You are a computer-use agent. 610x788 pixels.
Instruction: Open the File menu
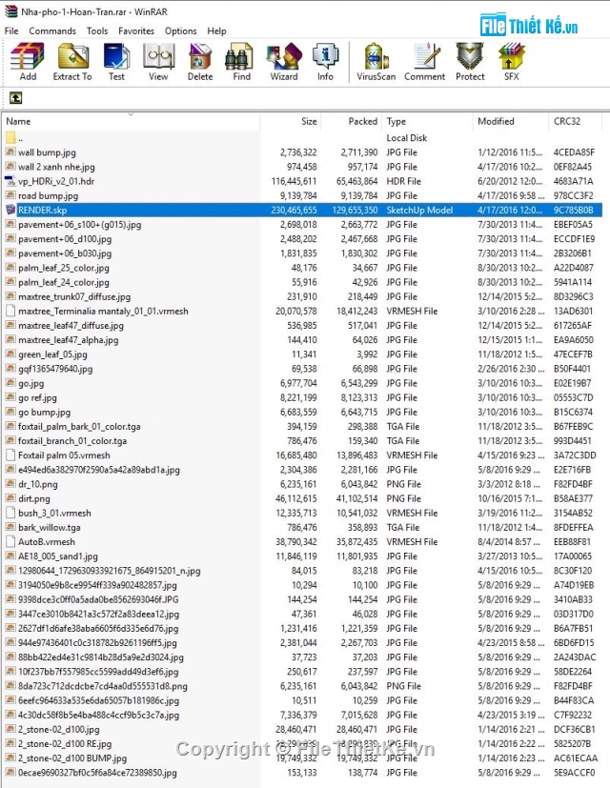pos(11,31)
